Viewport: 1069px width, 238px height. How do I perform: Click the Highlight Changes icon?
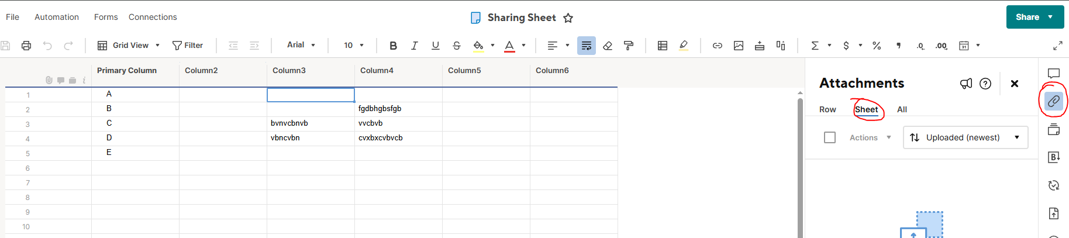coord(684,46)
